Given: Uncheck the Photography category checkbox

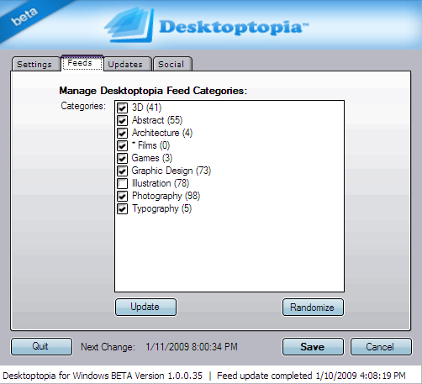Looking at the screenshot, I should click(122, 196).
